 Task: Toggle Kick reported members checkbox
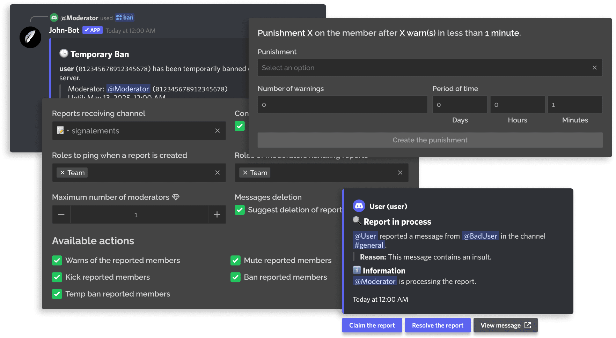[x=57, y=277]
